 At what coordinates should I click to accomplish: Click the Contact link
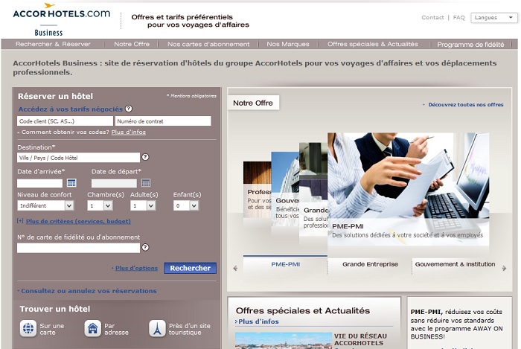click(432, 18)
